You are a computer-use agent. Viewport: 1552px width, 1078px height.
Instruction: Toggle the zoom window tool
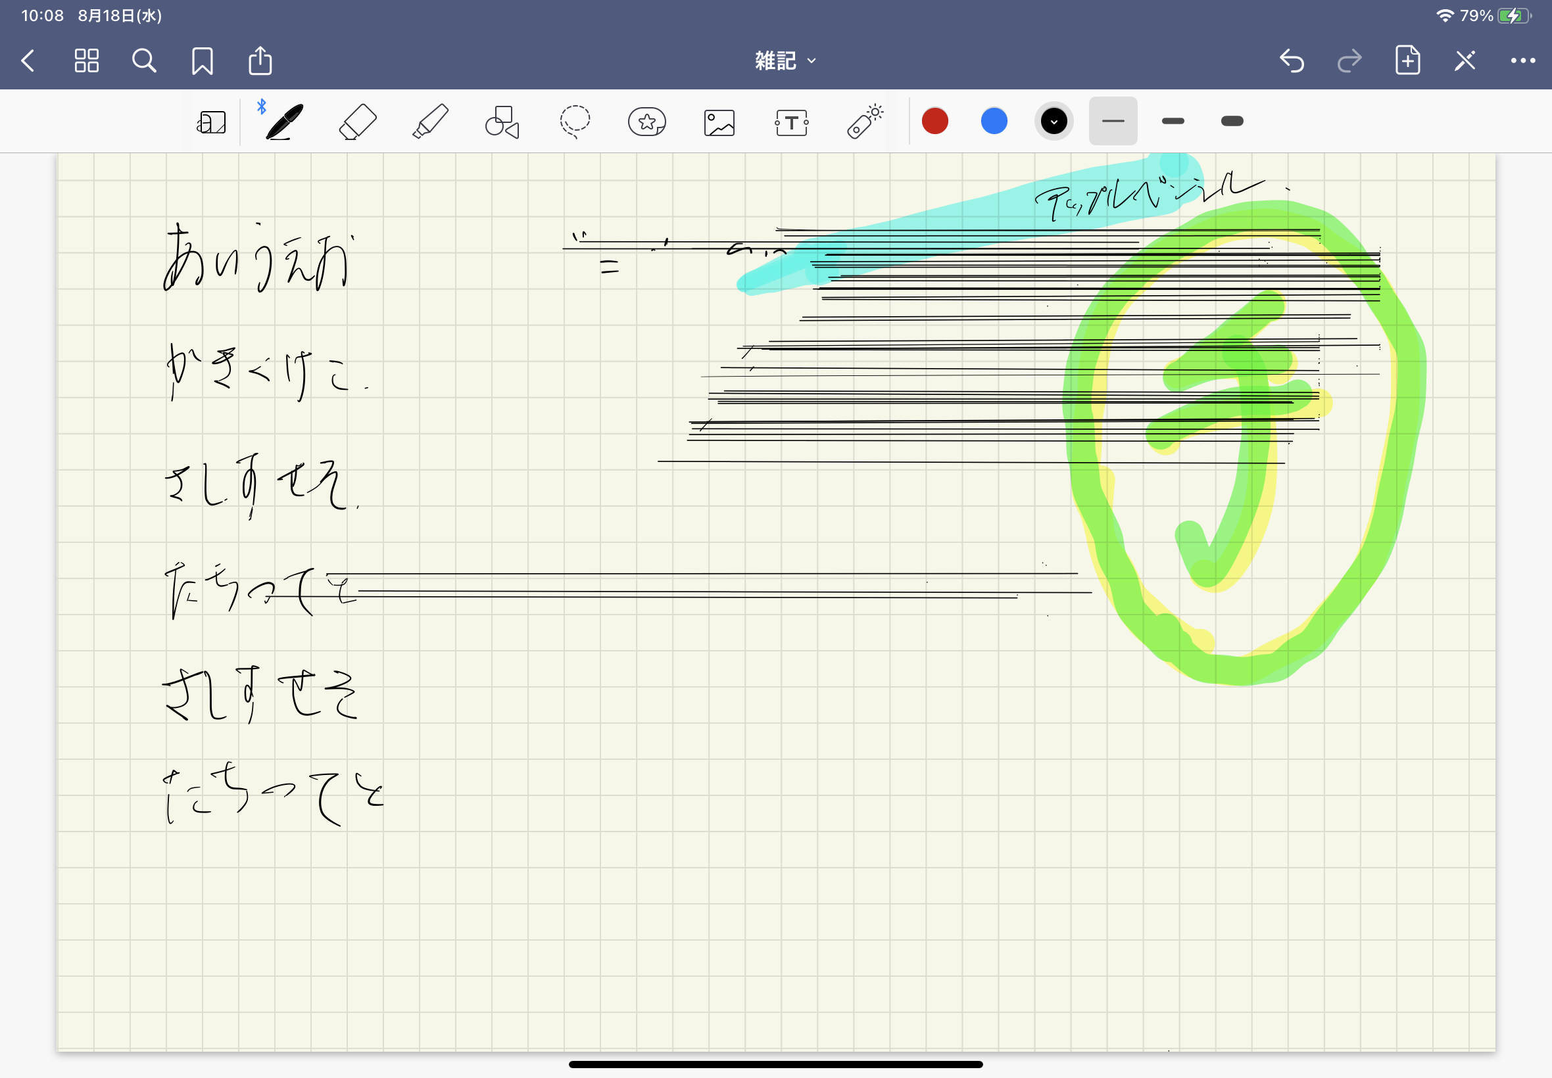click(212, 123)
